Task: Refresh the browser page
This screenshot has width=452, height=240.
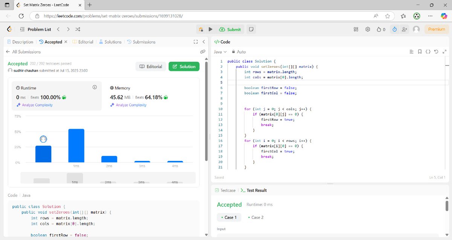Action: (21, 16)
